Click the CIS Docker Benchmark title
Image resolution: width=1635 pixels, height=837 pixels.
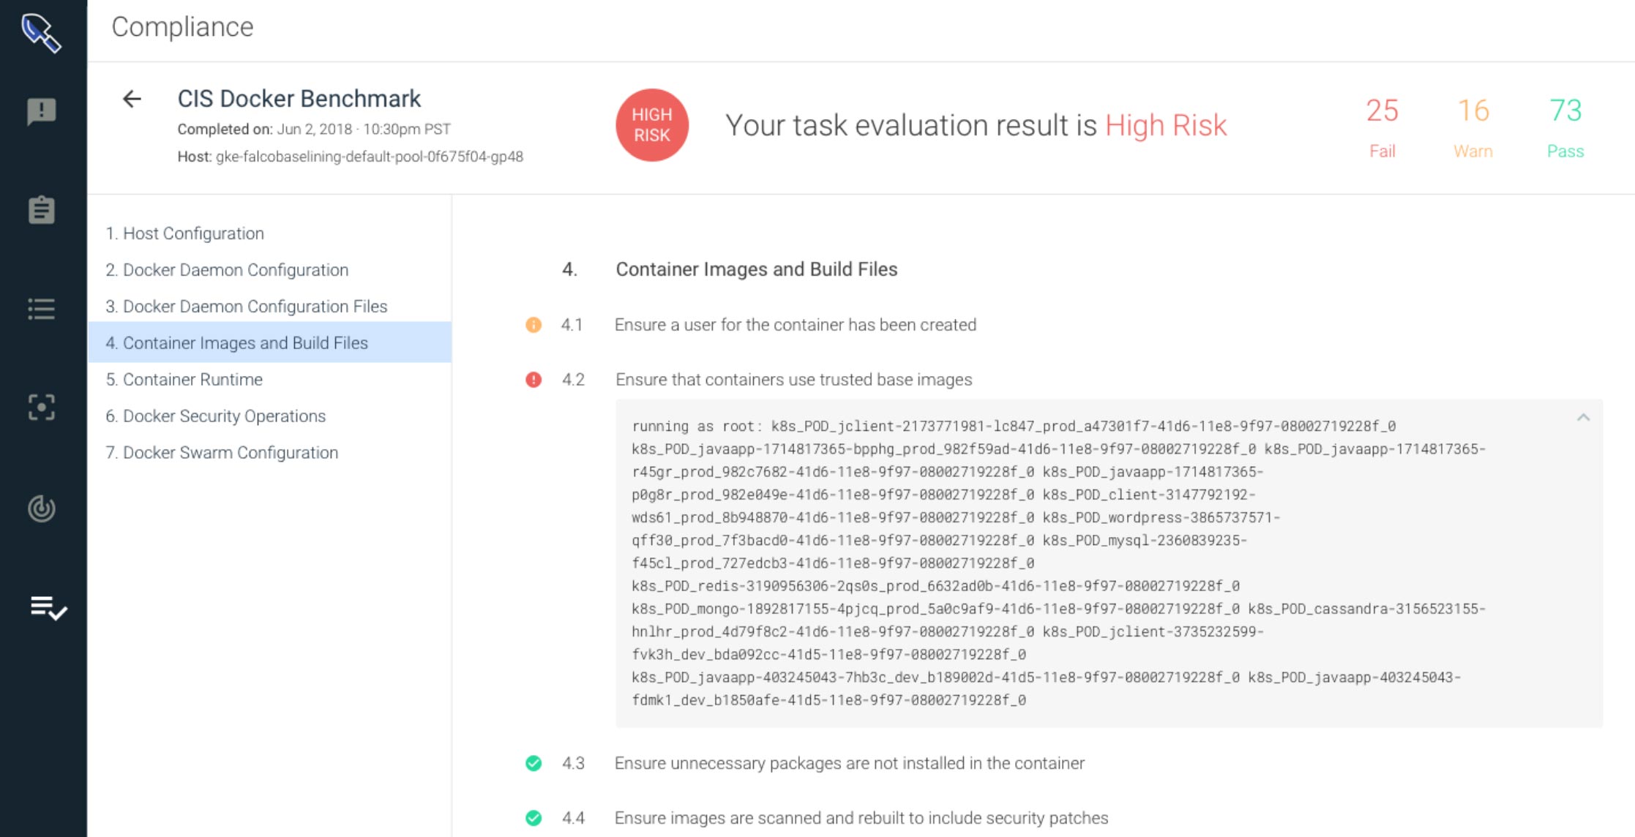pos(299,99)
